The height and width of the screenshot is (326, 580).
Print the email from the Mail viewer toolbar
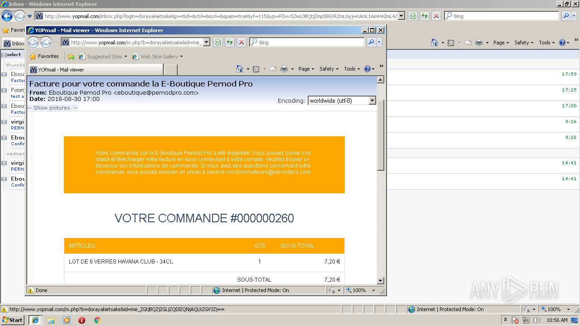284,69
